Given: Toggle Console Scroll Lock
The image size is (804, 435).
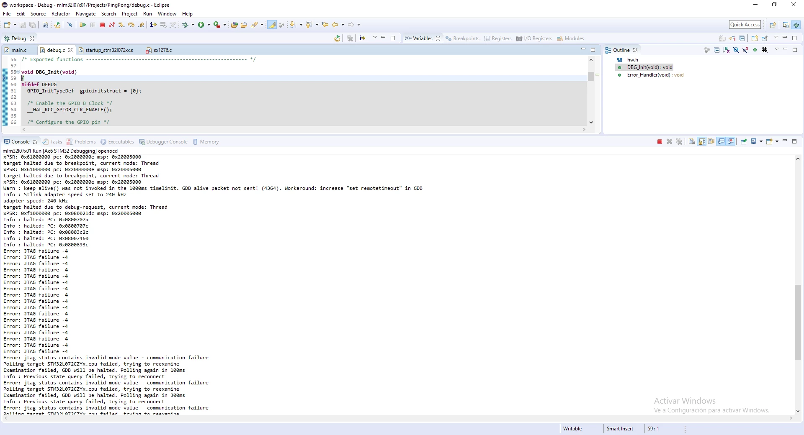Looking at the screenshot, I should coord(701,142).
